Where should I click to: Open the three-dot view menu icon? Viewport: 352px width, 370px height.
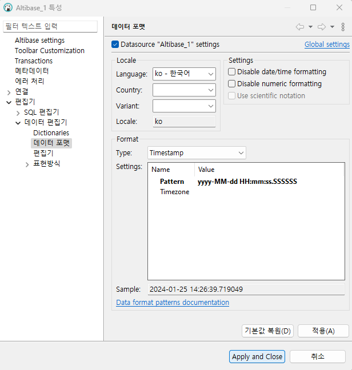[x=343, y=27]
